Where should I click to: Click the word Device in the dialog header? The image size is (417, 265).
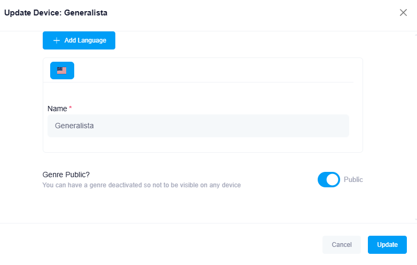coord(46,13)
